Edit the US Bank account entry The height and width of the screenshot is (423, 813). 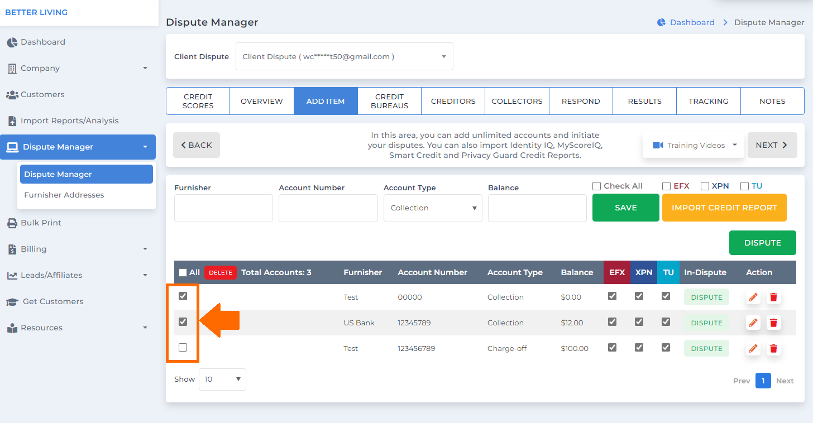752,323
